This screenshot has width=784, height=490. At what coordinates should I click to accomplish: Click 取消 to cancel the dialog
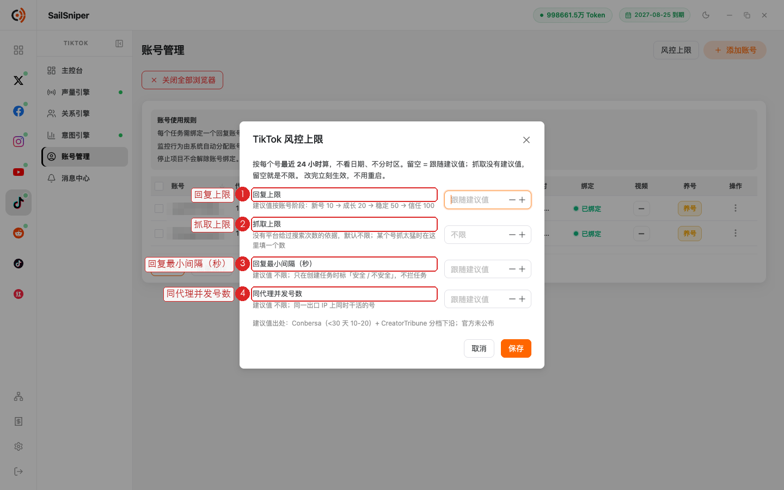click(479, 348)
